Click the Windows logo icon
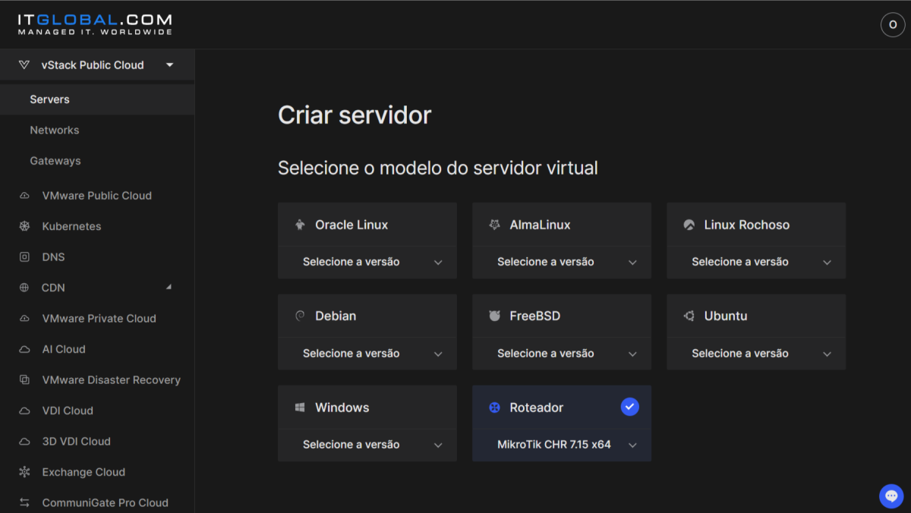Screen dimensions: 911x513 [300, 408]
